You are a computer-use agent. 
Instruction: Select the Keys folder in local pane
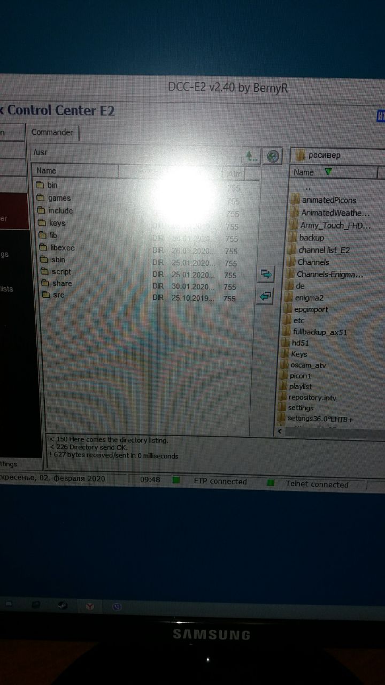(294, 354)
